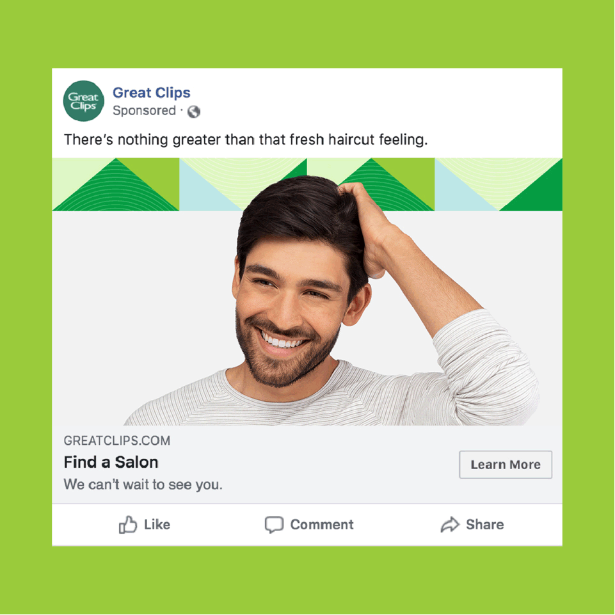Click the smiling man's ad photo

click(x=307, y=291)
